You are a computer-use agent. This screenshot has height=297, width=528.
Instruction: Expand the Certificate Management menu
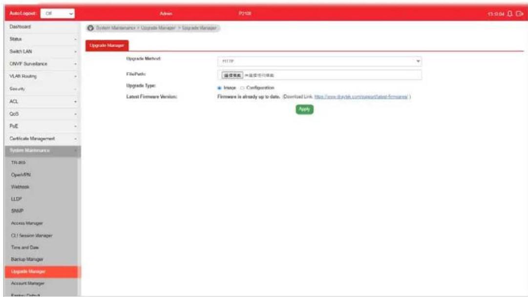tap(43, 139)
